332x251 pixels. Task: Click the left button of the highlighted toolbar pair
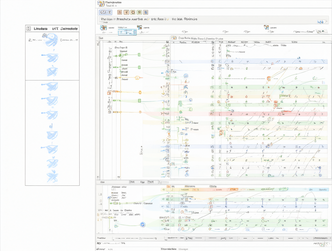[x=103, y=12]
